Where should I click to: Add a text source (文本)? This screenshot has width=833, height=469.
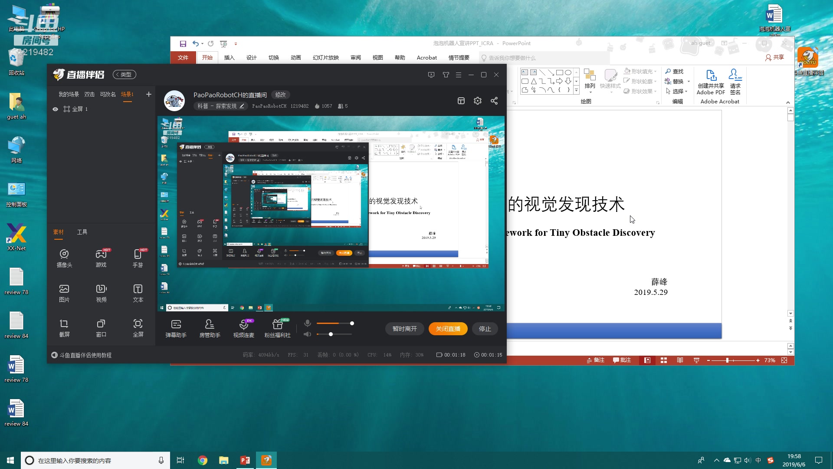[x=138, y=293]
